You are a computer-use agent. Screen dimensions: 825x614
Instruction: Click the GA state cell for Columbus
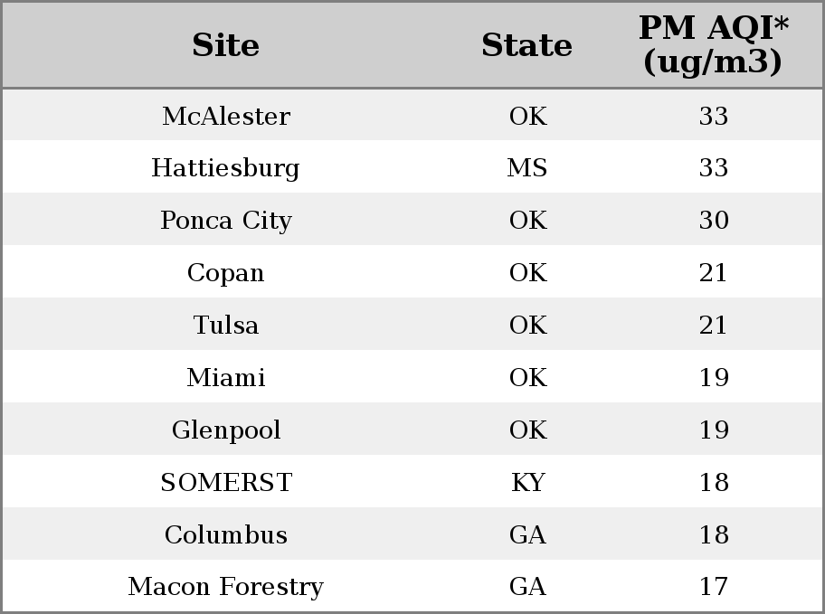pos(527,534)
